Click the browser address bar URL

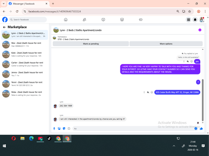pos(55,11)
